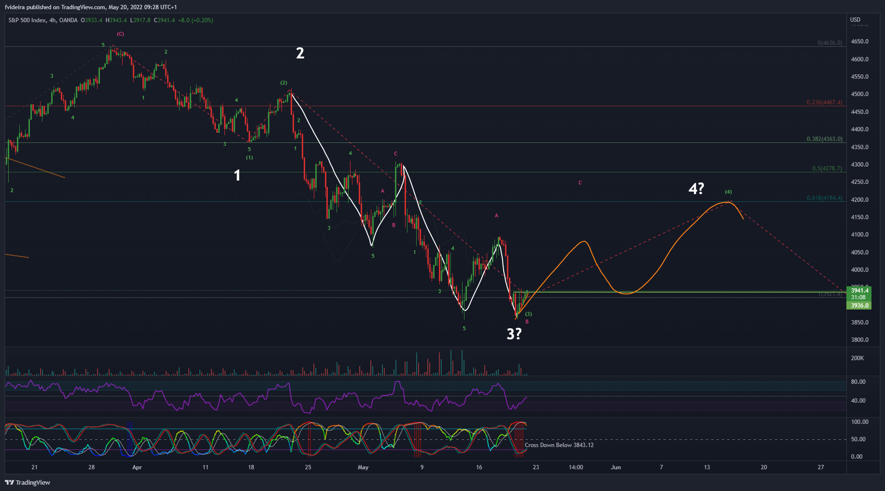Click the 4400.0 price axis label
This screenshot has width=885, height=491.
[x=859, y=129]
